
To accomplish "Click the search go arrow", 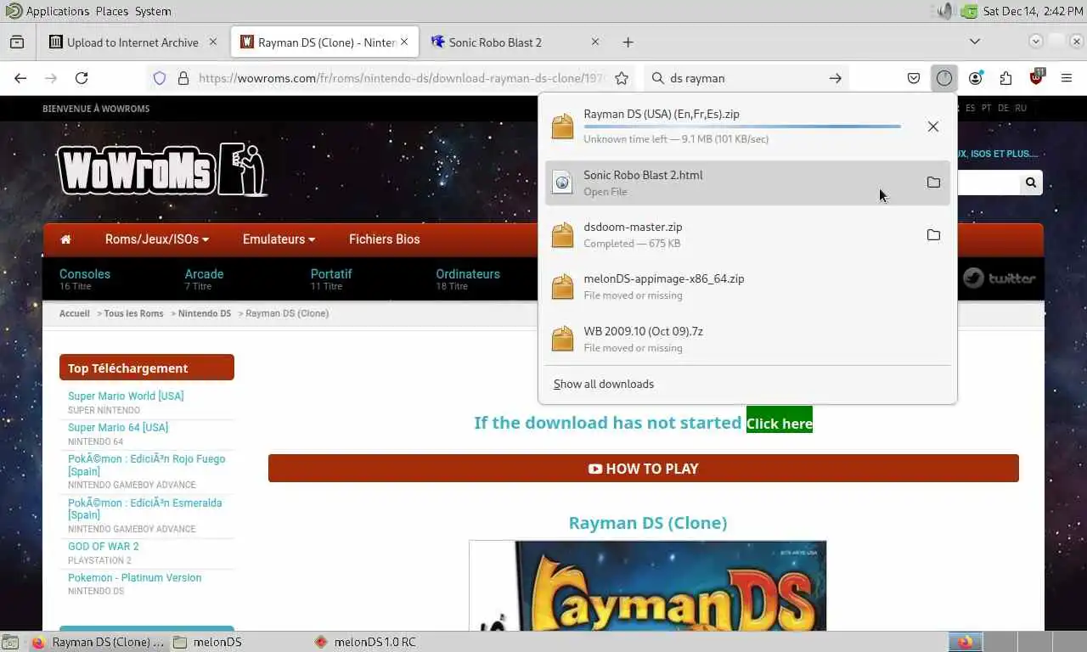I will [836, 78].
